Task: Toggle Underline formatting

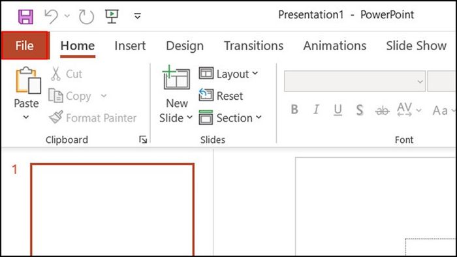Action: click(x=338, y=110)
